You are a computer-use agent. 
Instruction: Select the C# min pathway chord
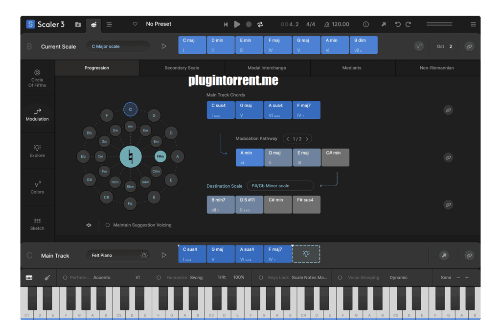[x=336, y=157]
